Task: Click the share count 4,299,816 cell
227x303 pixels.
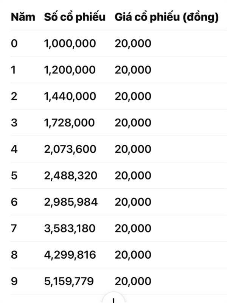Action: point(70,255)
